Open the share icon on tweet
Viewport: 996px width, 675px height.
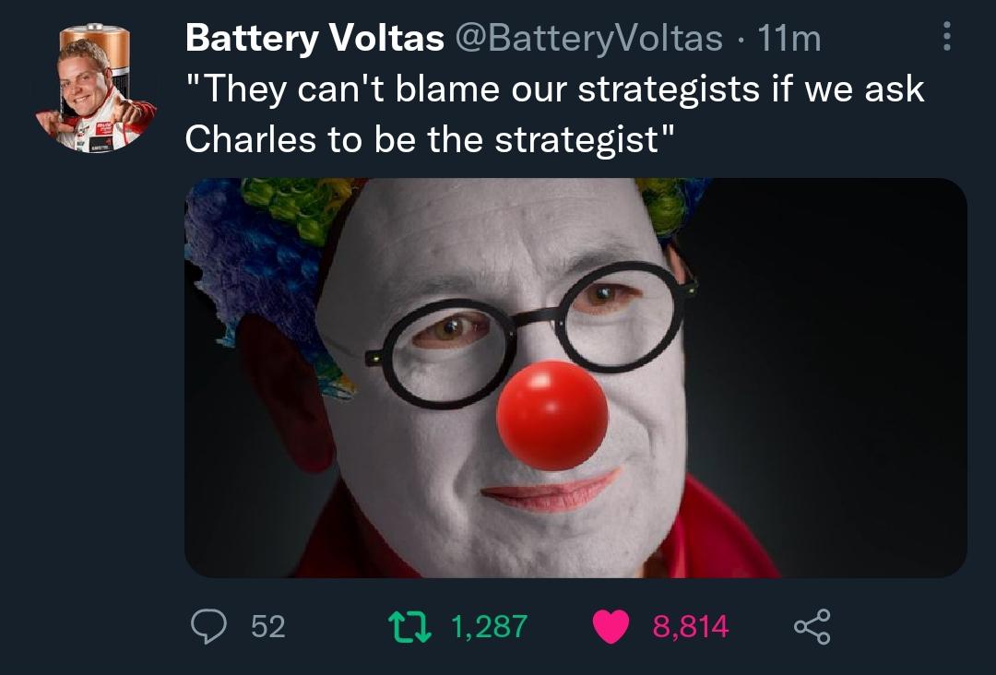812,626
